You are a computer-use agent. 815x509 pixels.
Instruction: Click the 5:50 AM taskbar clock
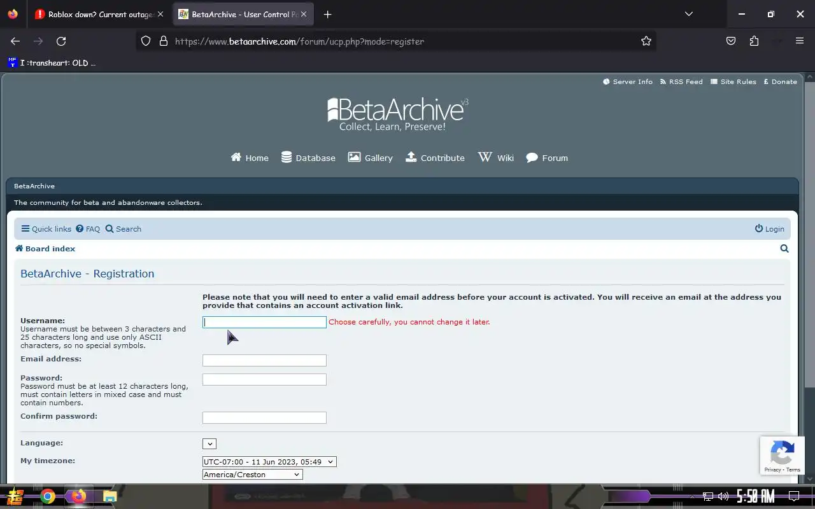[x=755, y=496]
